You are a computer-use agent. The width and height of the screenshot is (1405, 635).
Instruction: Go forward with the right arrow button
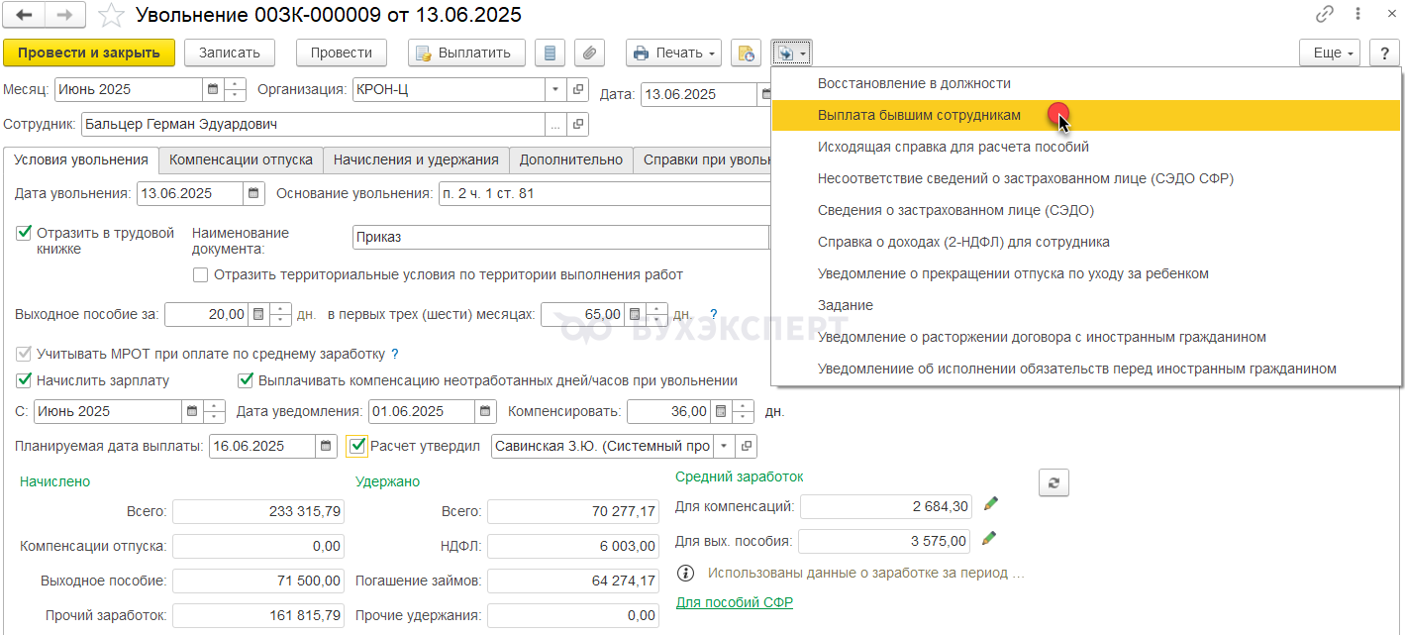[64, 15]
